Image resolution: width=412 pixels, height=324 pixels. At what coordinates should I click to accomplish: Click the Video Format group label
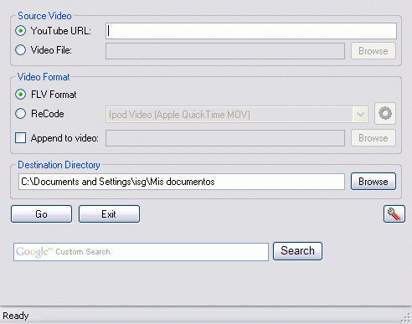[44, 77]
